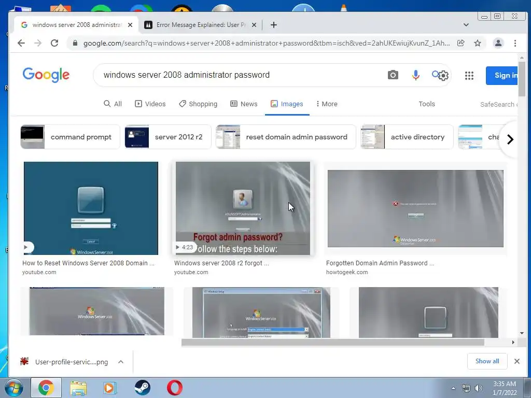
Task: Open the network tray icon
Action: click(x=466, y=388)
